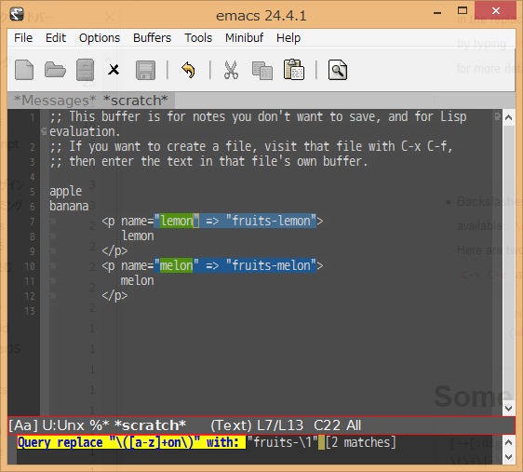This screenshot has width=523, height=472.
Task: Click the X kill-buffer toolbar icon
Action: (x=114, y=70)
